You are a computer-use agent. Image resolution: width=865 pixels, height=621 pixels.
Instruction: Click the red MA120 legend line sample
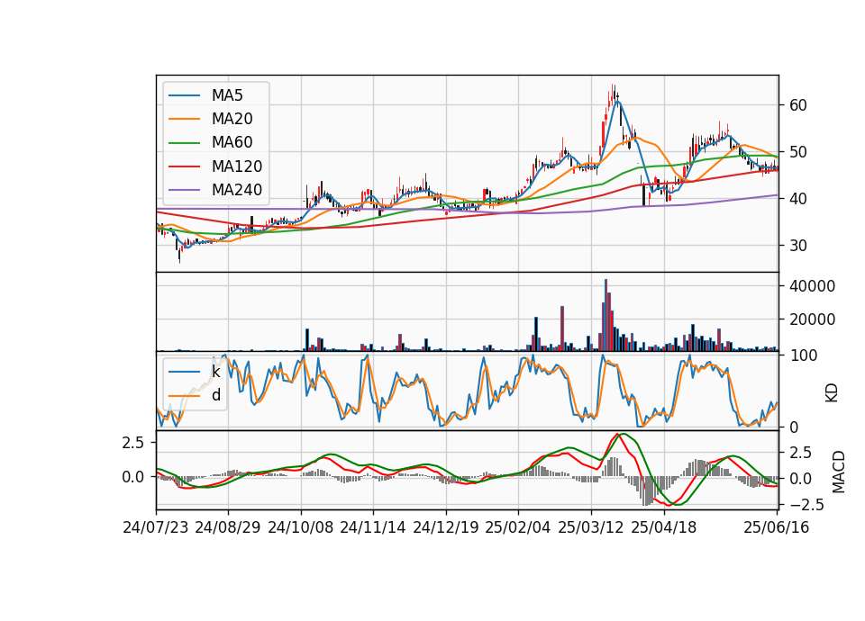(x=184, y=166)
